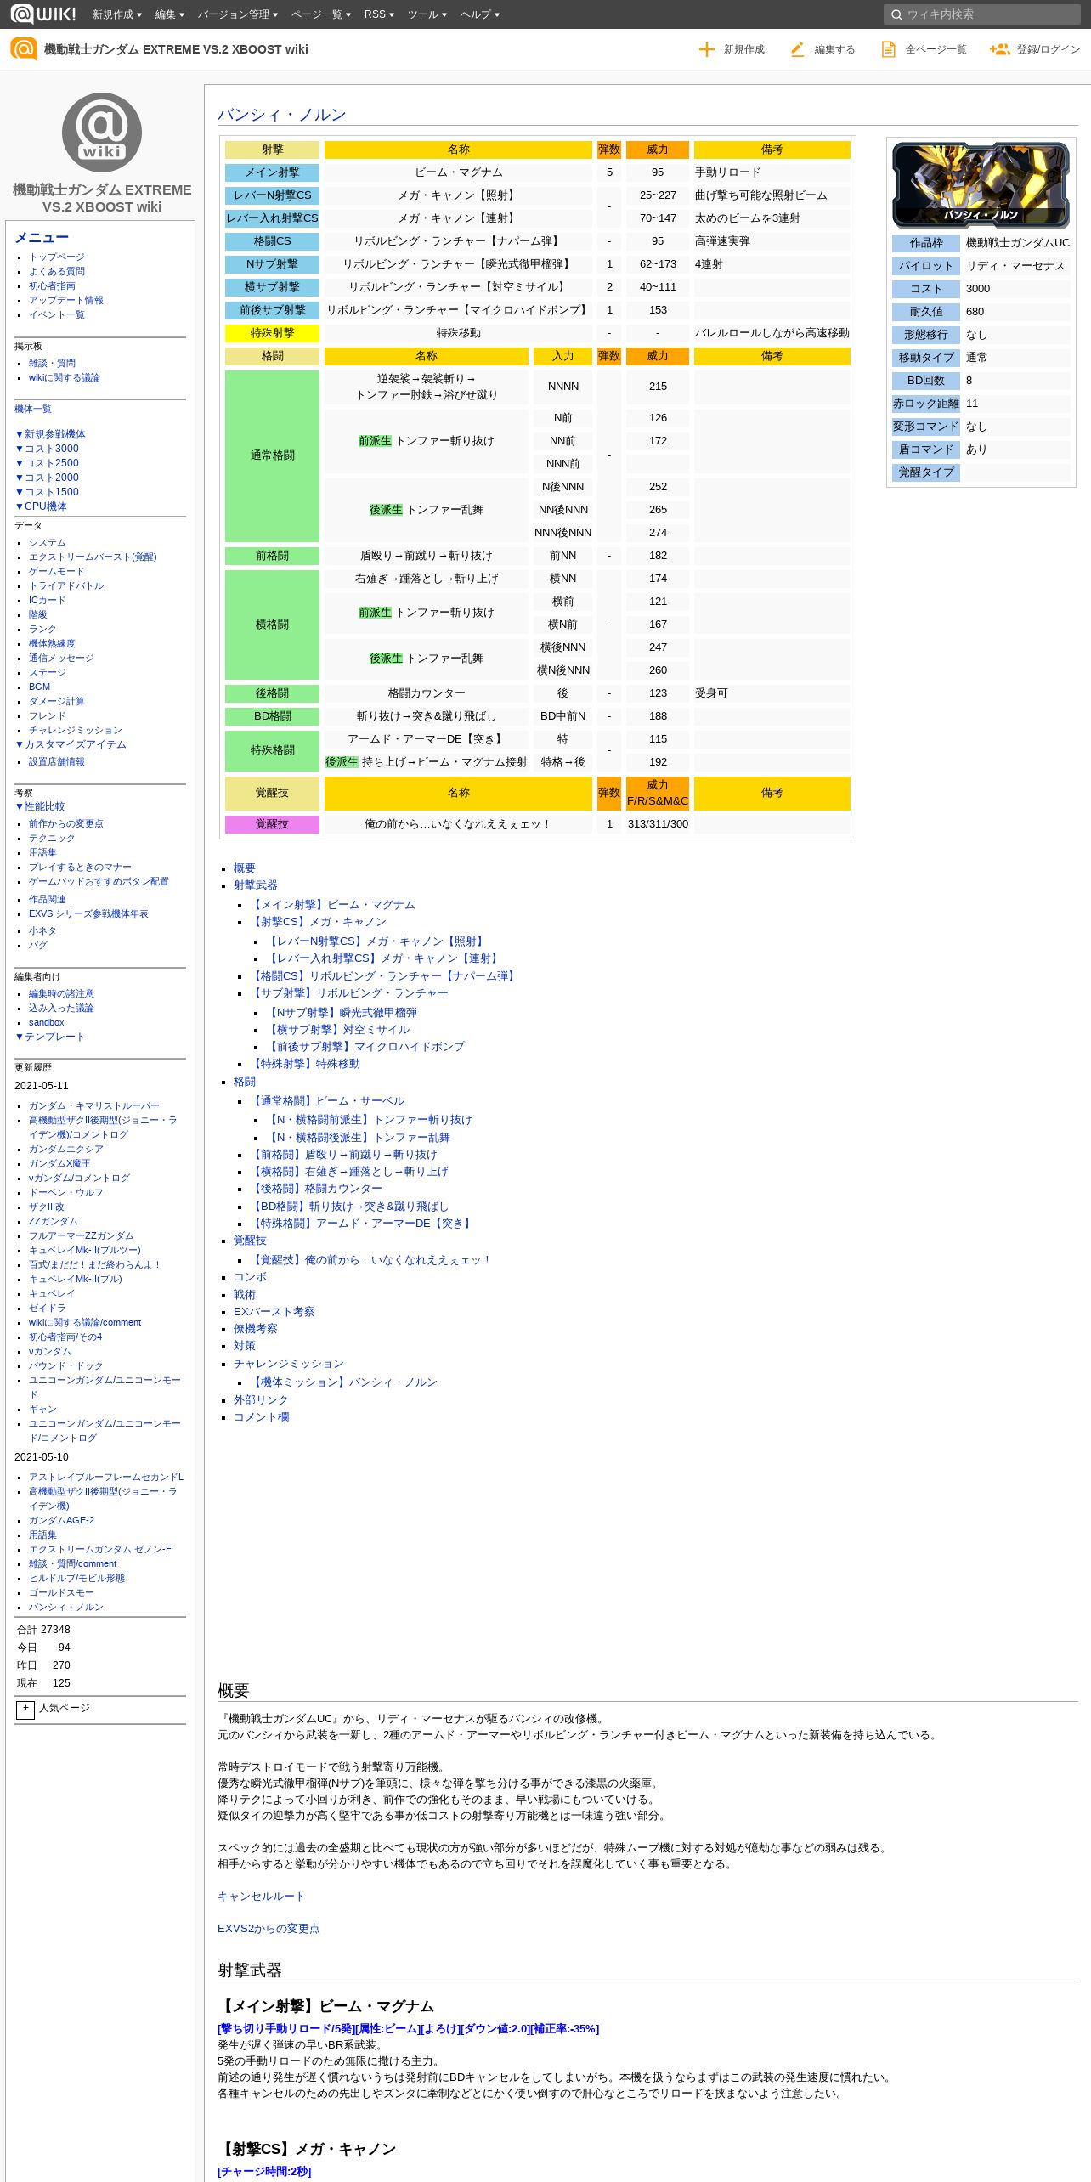Open the RSS dropdown menu
Viewport: 1091px width, 2182px height.
[379, 14]
